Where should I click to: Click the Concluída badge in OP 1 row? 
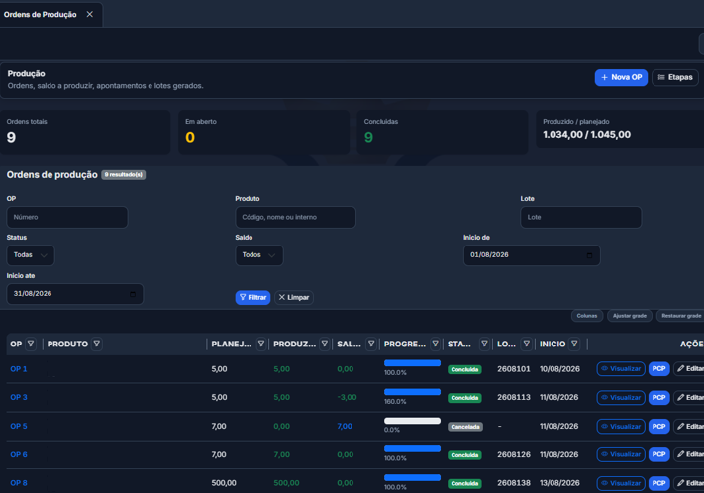click(x=464, y=369)
